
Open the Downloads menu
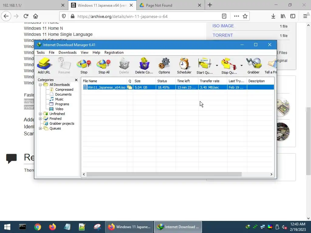tap(67, 52)
